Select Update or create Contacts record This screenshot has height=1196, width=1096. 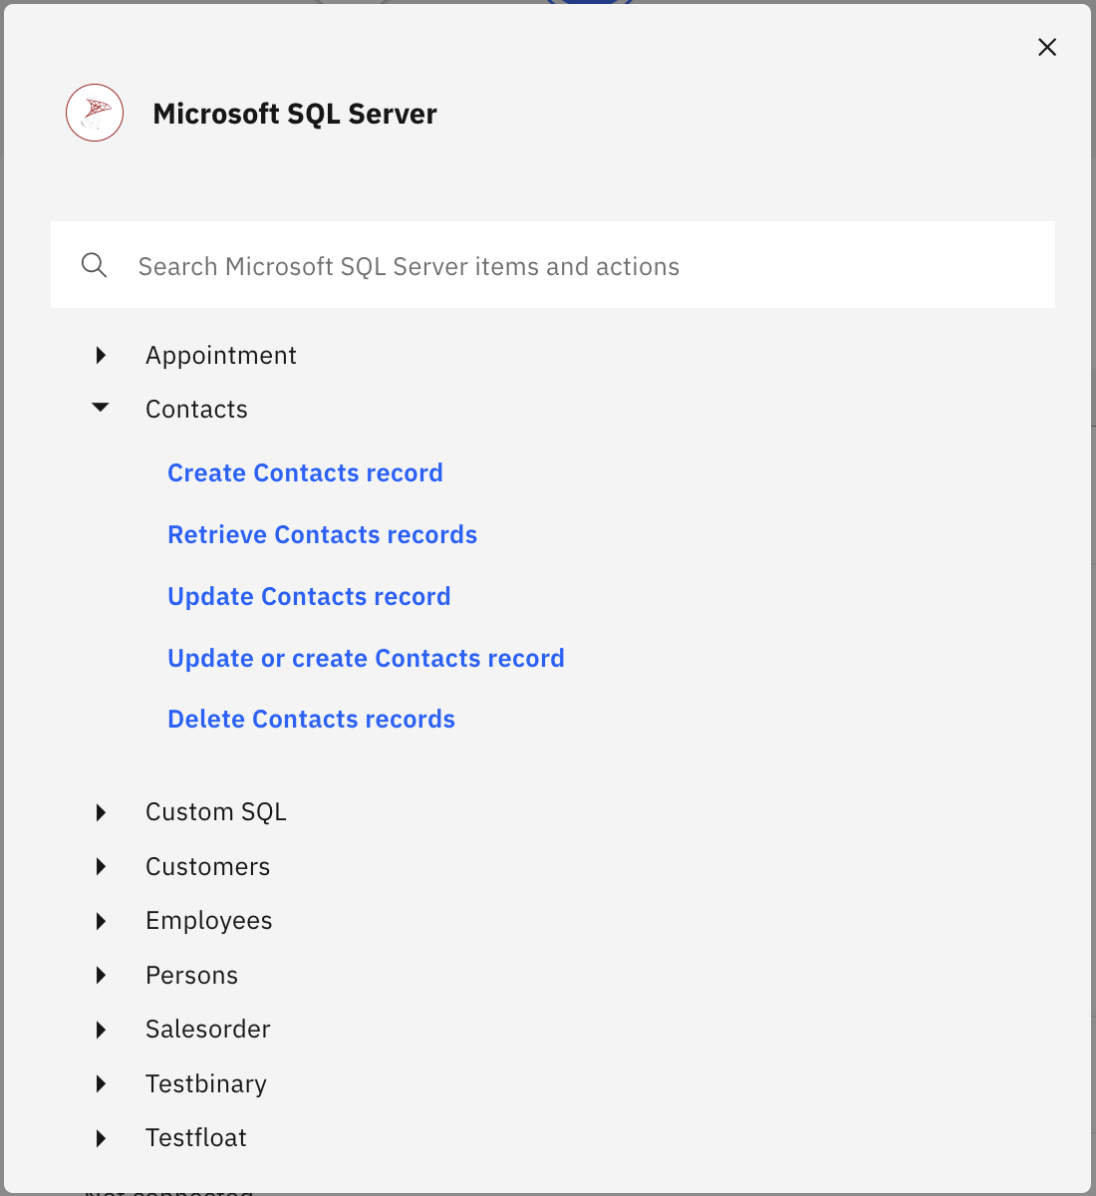pyautogui.click(x=366, y=658)
